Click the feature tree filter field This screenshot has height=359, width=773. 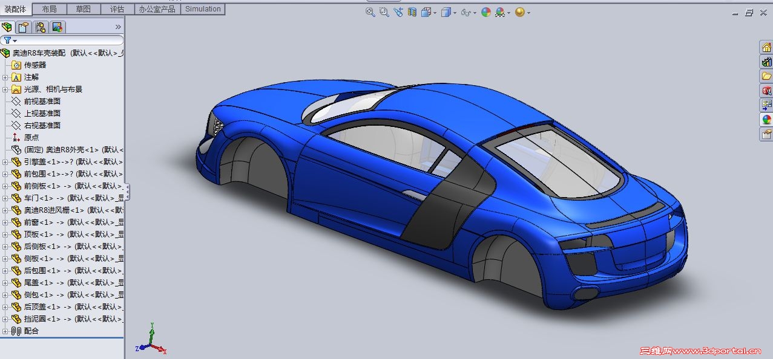tap(62, 40)
